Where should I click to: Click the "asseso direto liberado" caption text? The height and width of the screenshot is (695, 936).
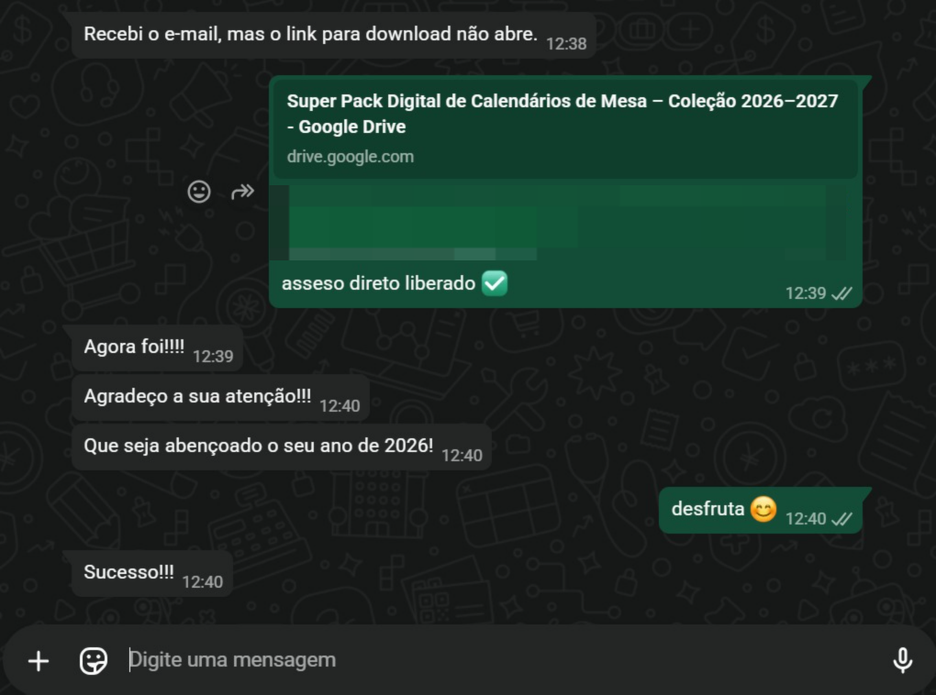click(378, 283)
